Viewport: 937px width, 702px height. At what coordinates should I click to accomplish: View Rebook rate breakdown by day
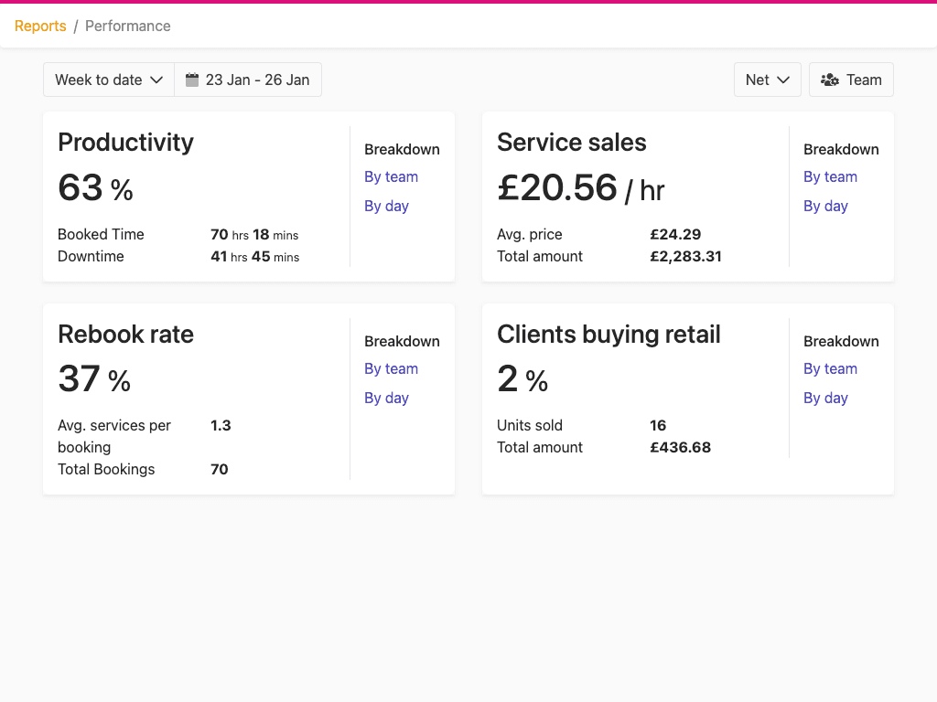click(x=386, y=398)
